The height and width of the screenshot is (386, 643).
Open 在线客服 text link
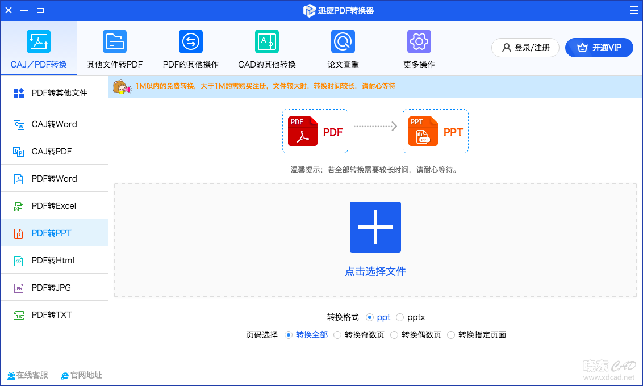tap(32, 375)
